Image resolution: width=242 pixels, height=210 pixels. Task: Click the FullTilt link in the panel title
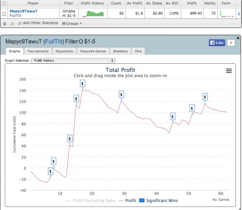[x=54, y=42]
